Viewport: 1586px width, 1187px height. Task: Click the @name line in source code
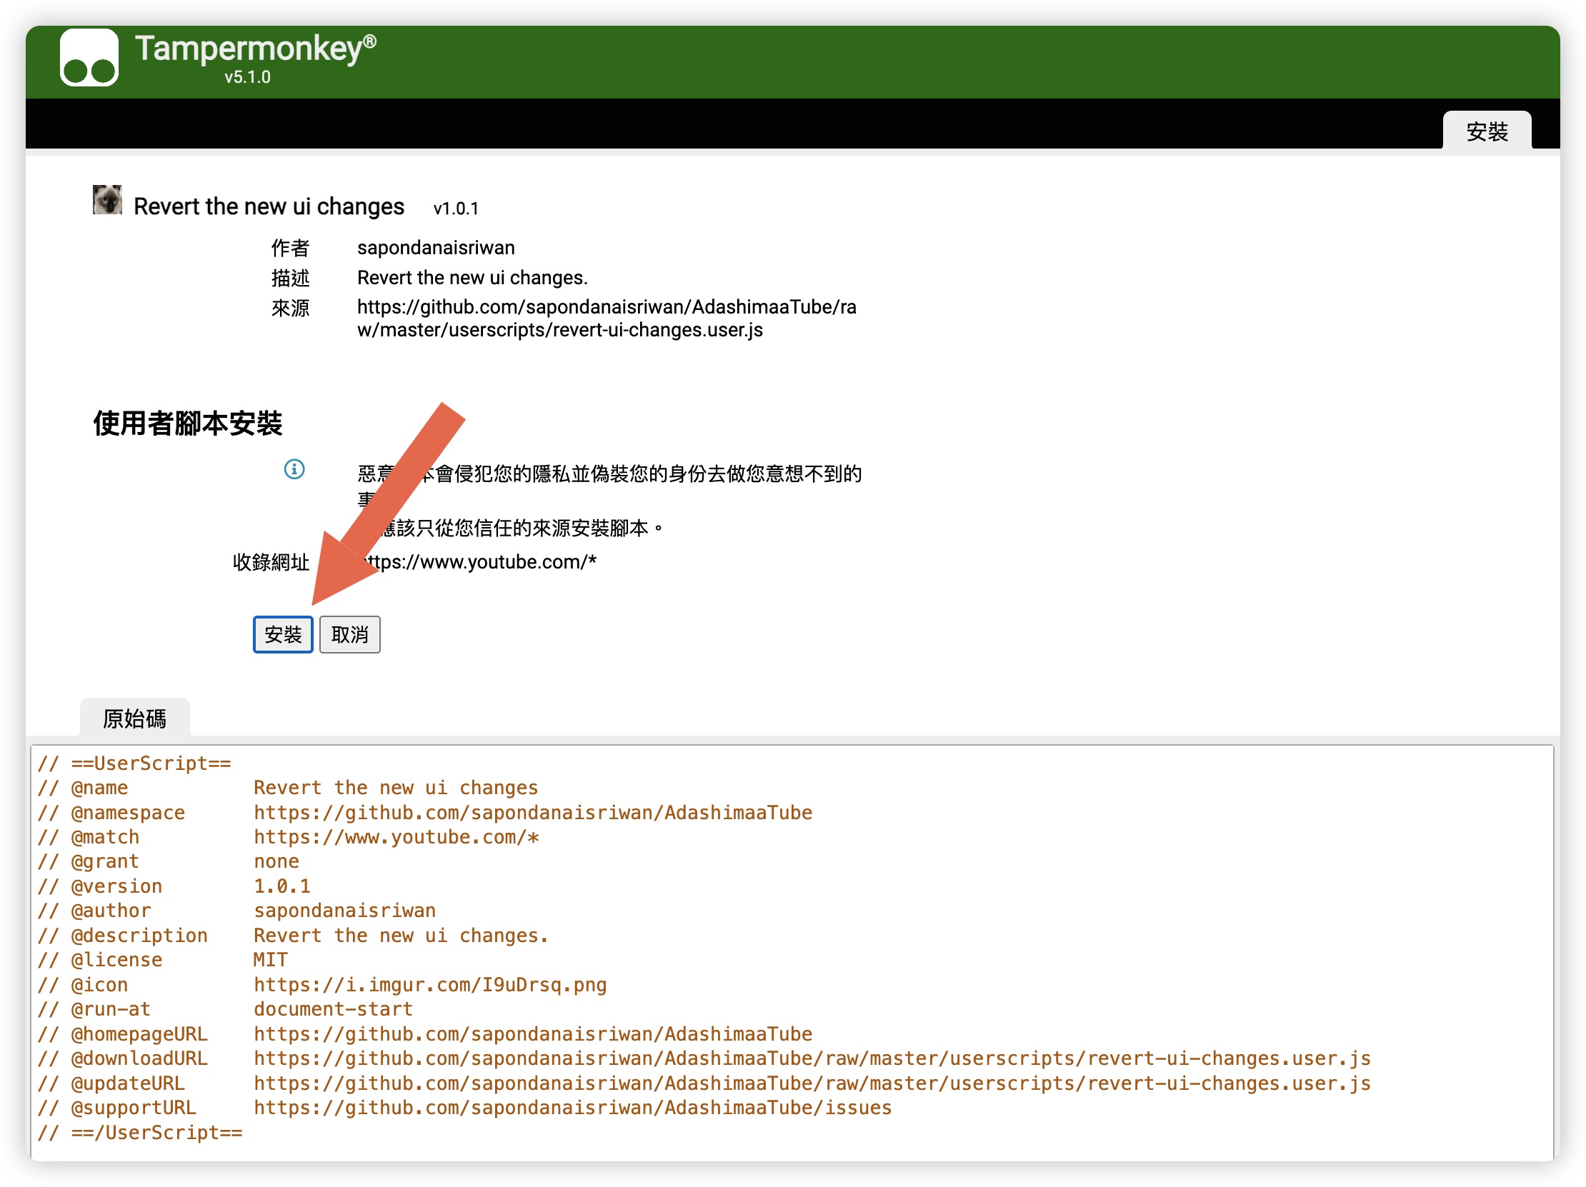point(287,788)
